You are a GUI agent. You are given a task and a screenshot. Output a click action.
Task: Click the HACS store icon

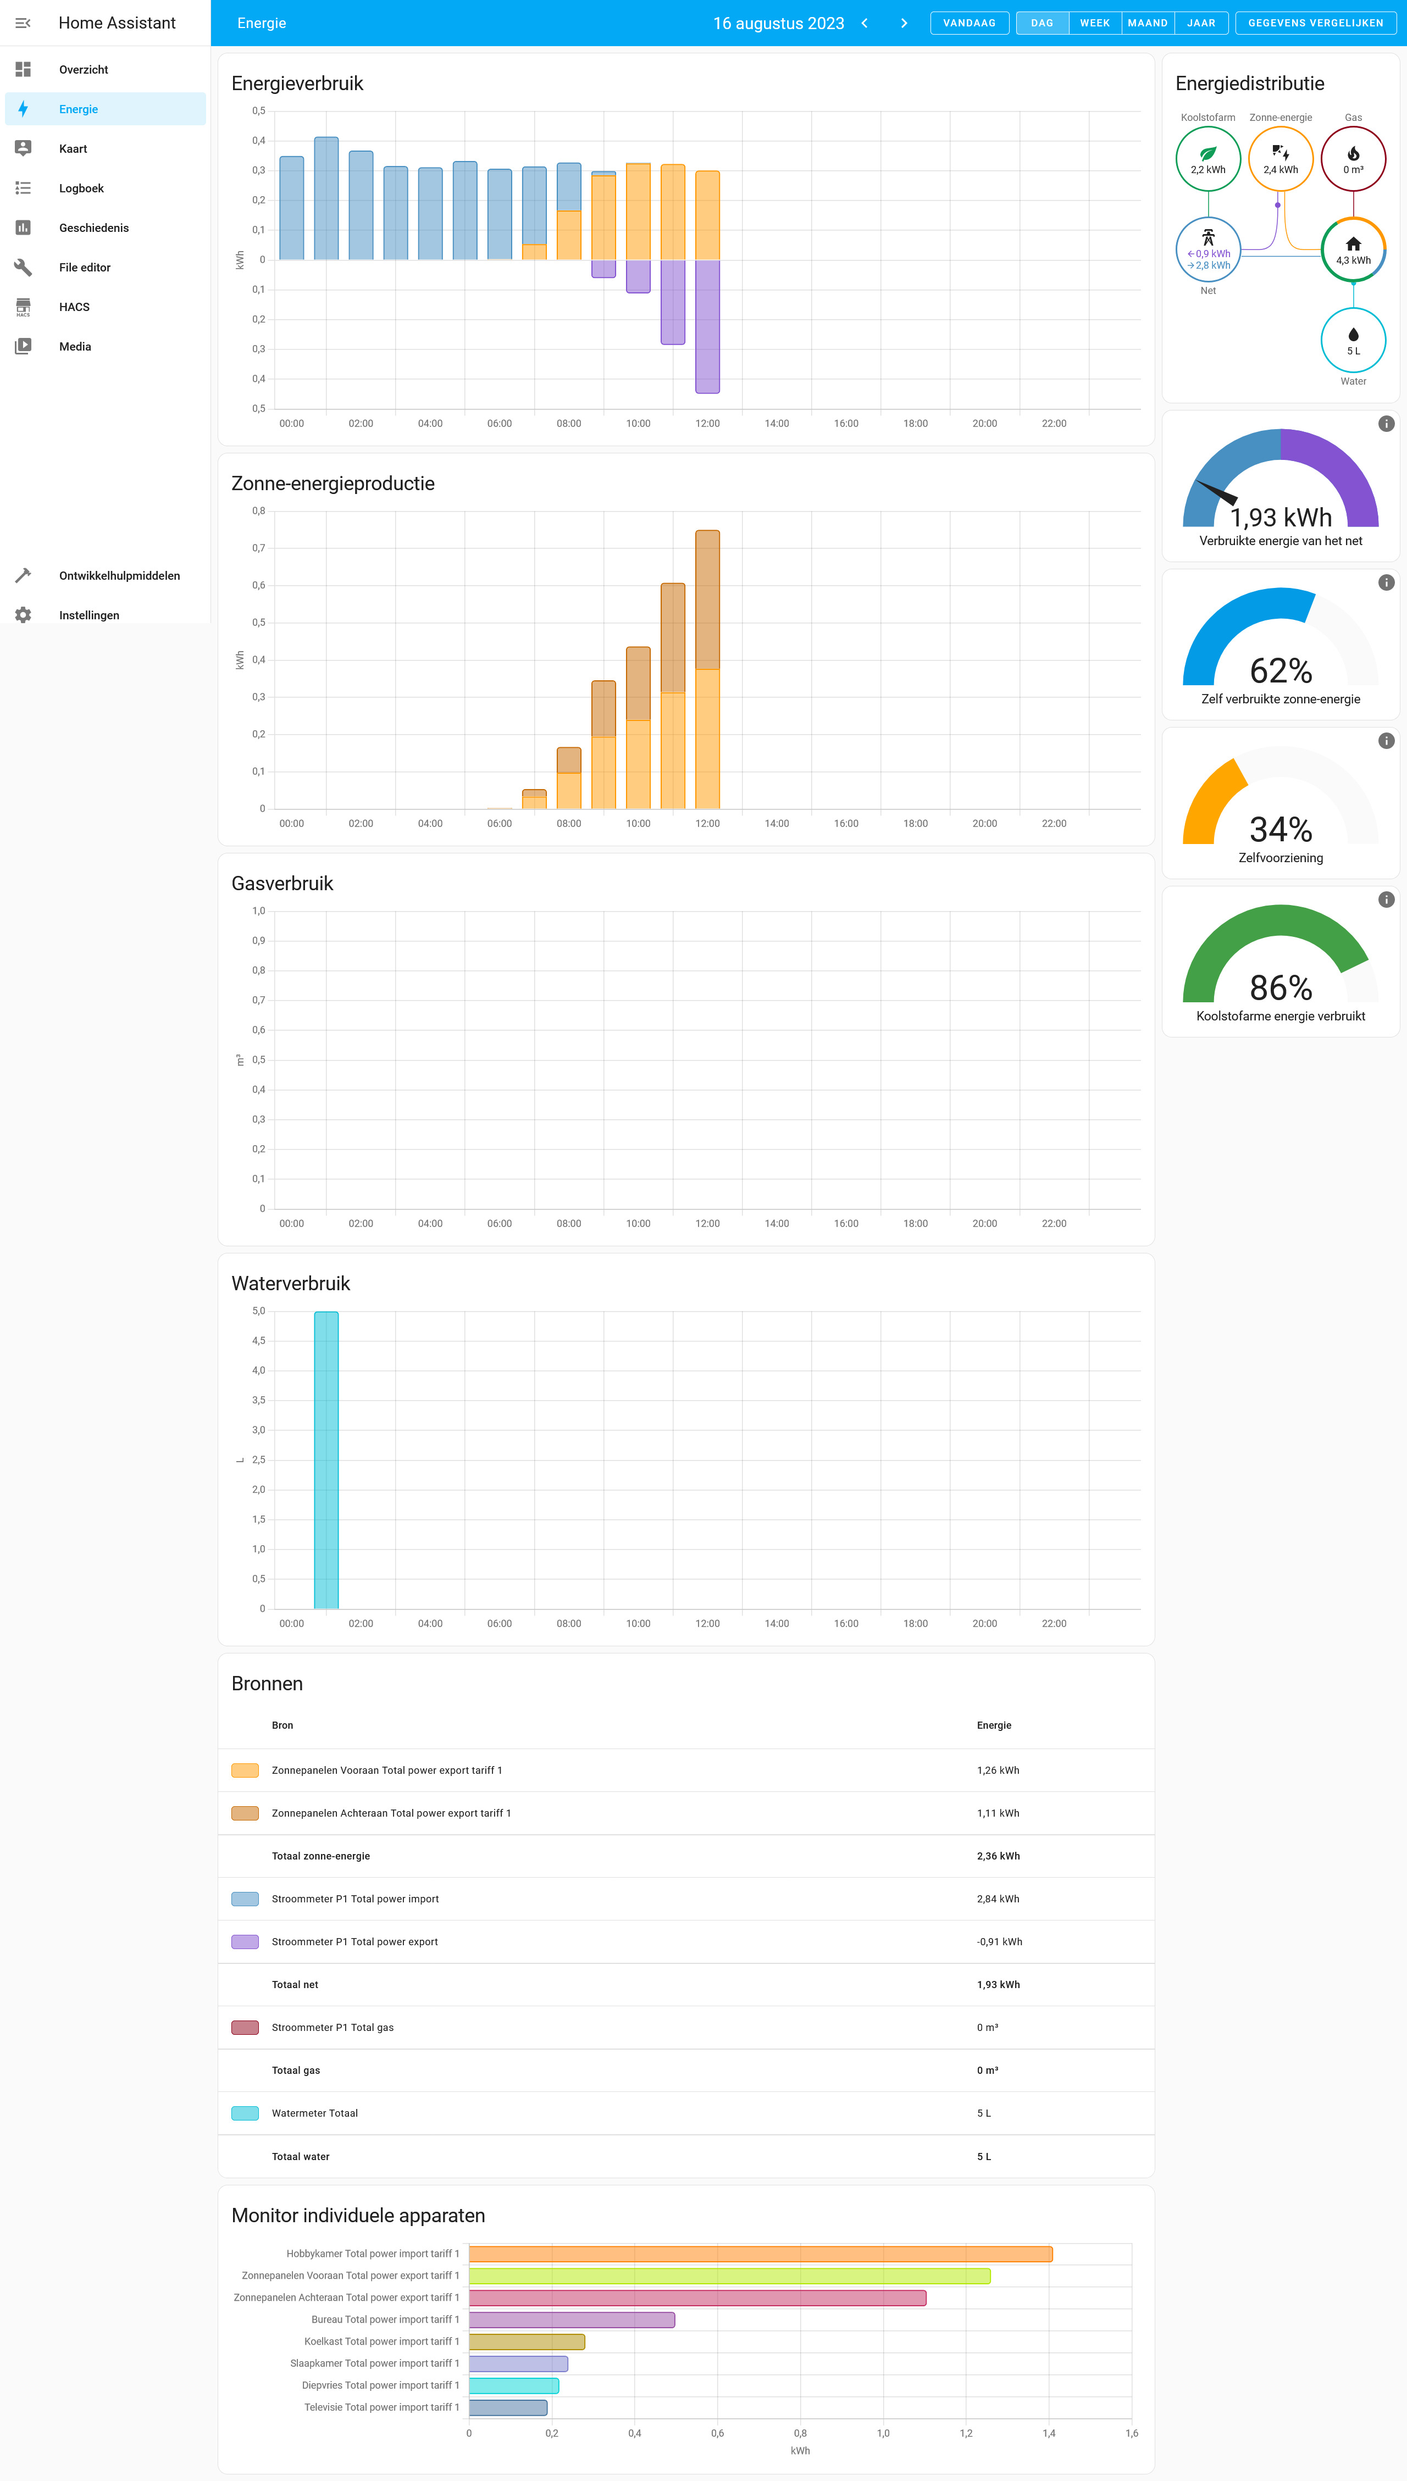[x=23, y=307]
